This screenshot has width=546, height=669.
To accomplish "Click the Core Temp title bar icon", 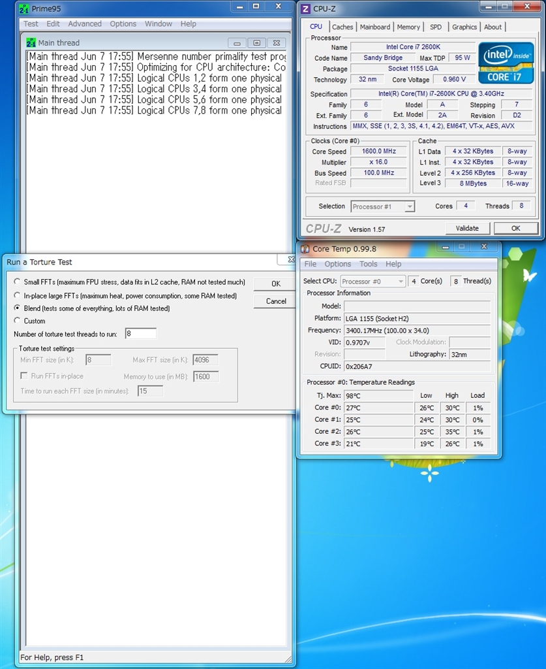I will click(x=305, y=249).
